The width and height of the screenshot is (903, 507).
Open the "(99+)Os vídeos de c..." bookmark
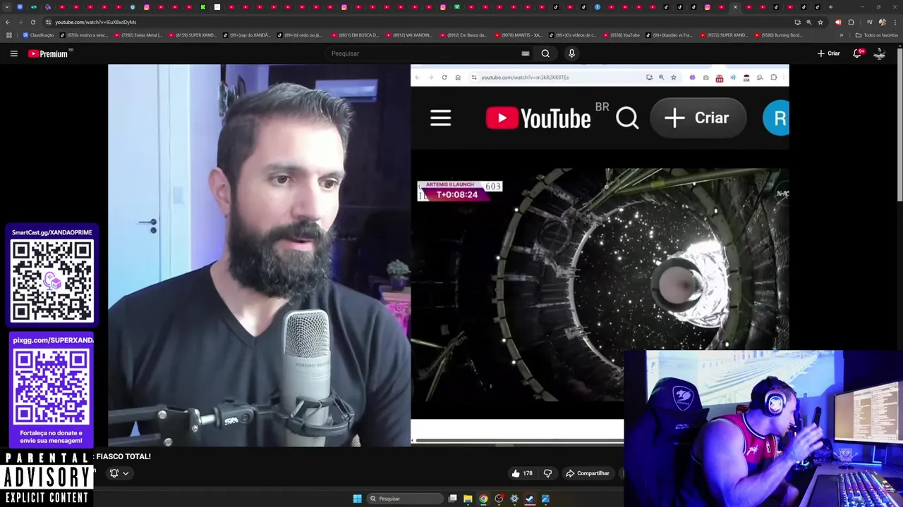click(x=572, y=35)
